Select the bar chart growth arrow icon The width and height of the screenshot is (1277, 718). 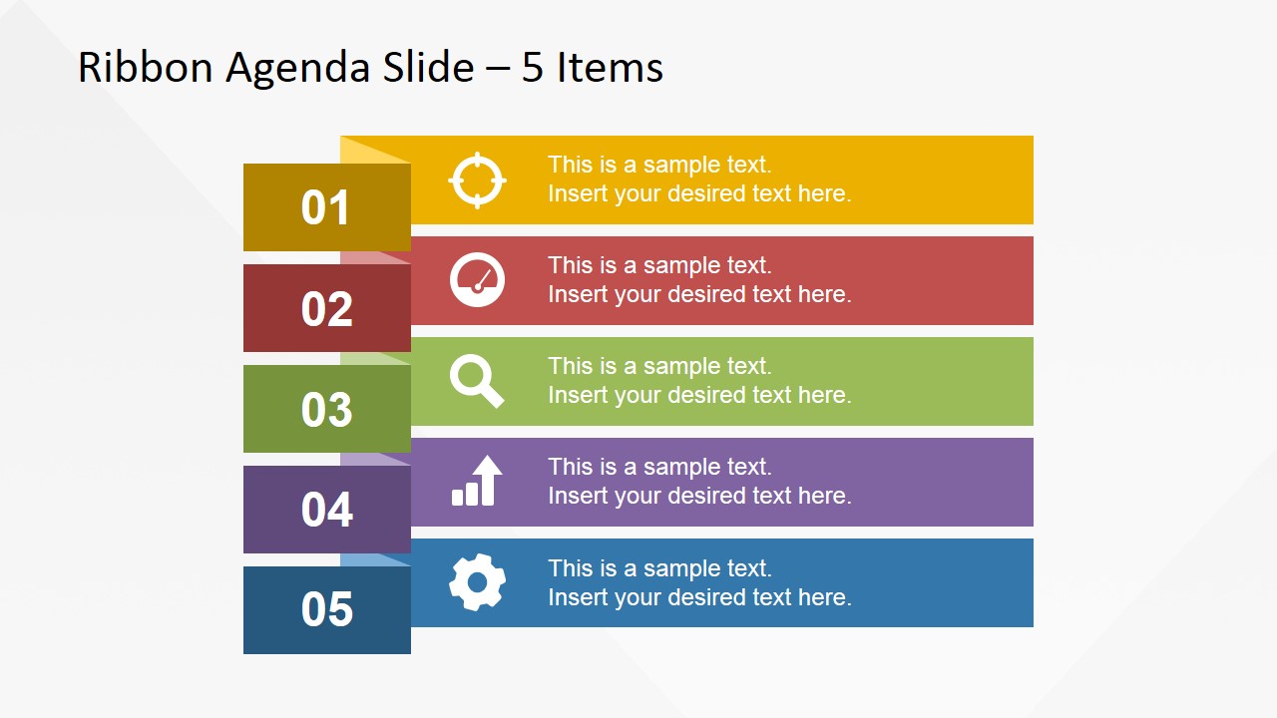pyautogui.click(x=477, y=481)
